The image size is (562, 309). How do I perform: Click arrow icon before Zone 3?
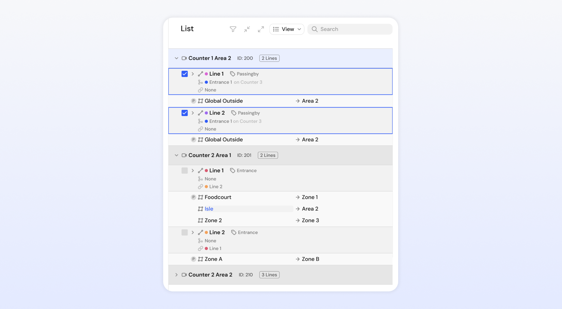click(298, 220)
